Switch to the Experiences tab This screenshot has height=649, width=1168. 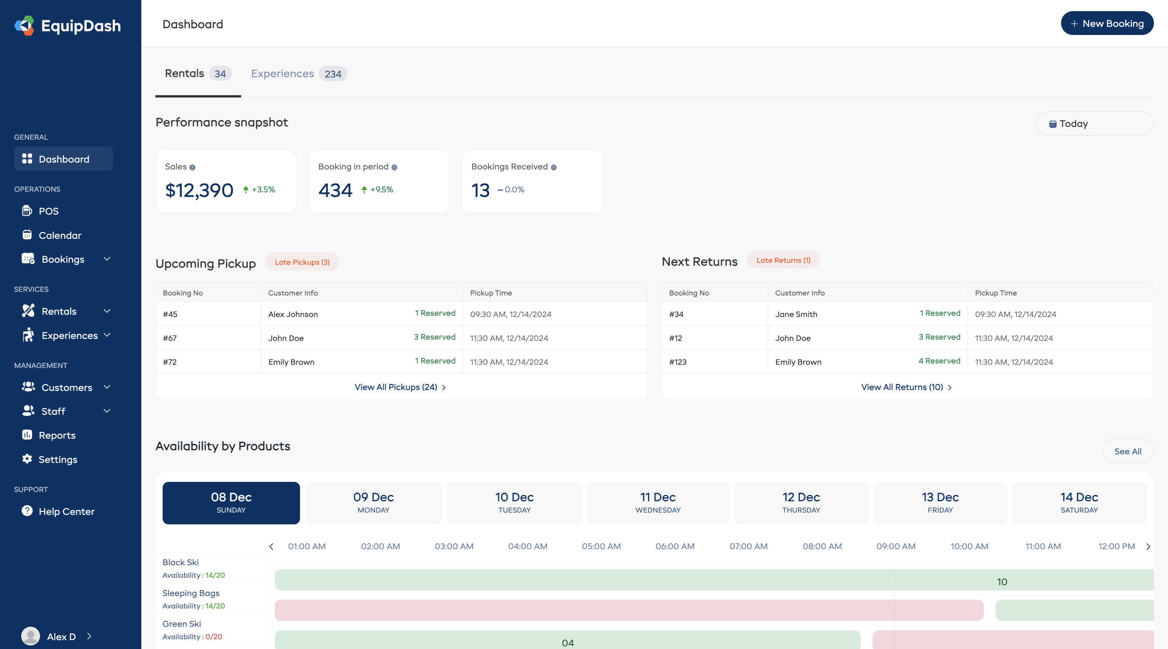coord(299,73)
